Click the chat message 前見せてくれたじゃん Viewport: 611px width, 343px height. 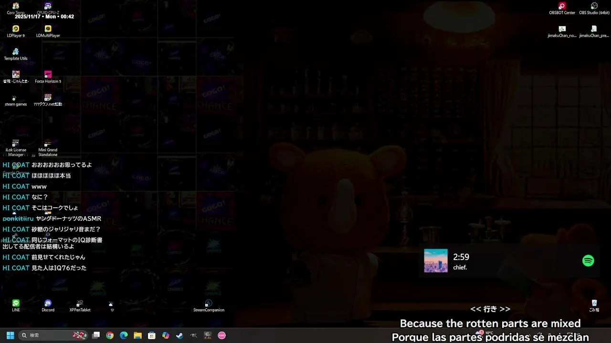pyautogui.click(x=58, y=257)
